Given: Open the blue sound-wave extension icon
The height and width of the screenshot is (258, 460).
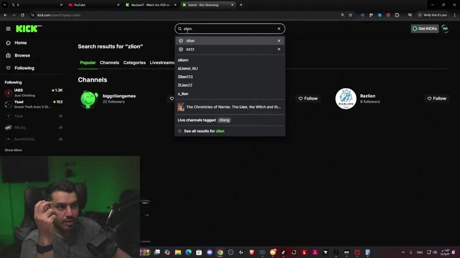Looking at the screenshot, I should click(x=362, y=15).
